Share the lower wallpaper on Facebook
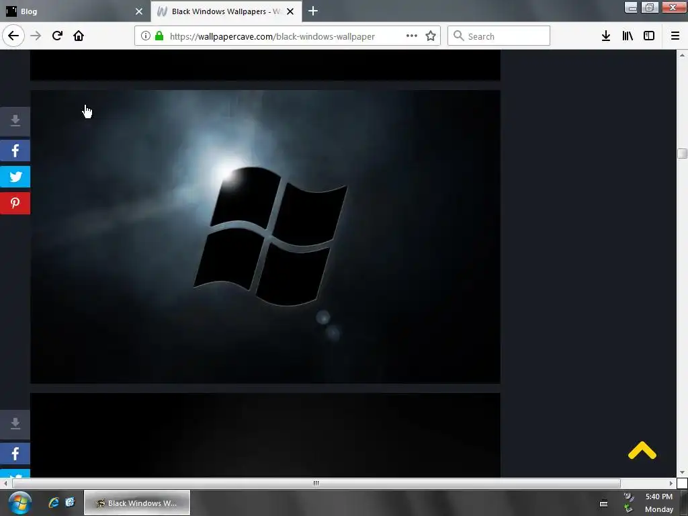 [x=15, y=454]
